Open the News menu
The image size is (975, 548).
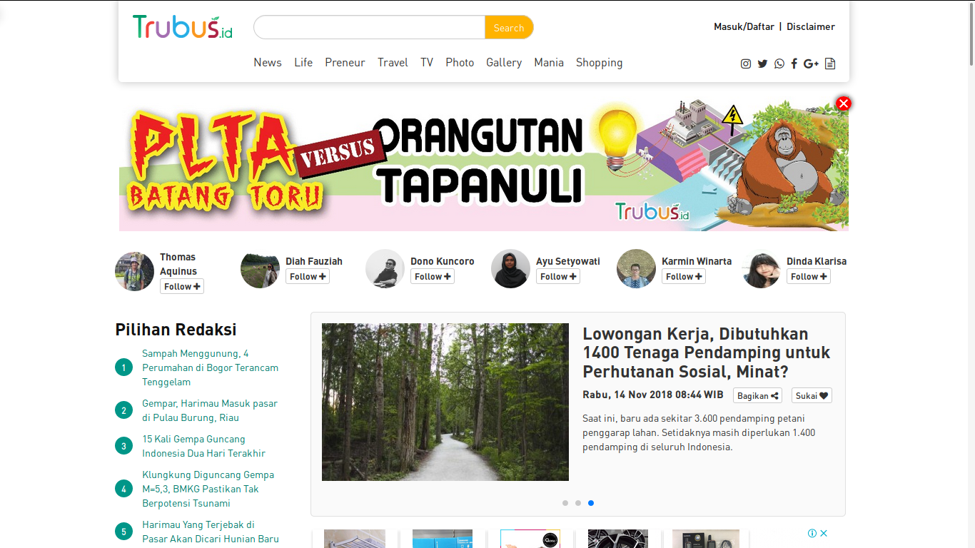point(268,63)
